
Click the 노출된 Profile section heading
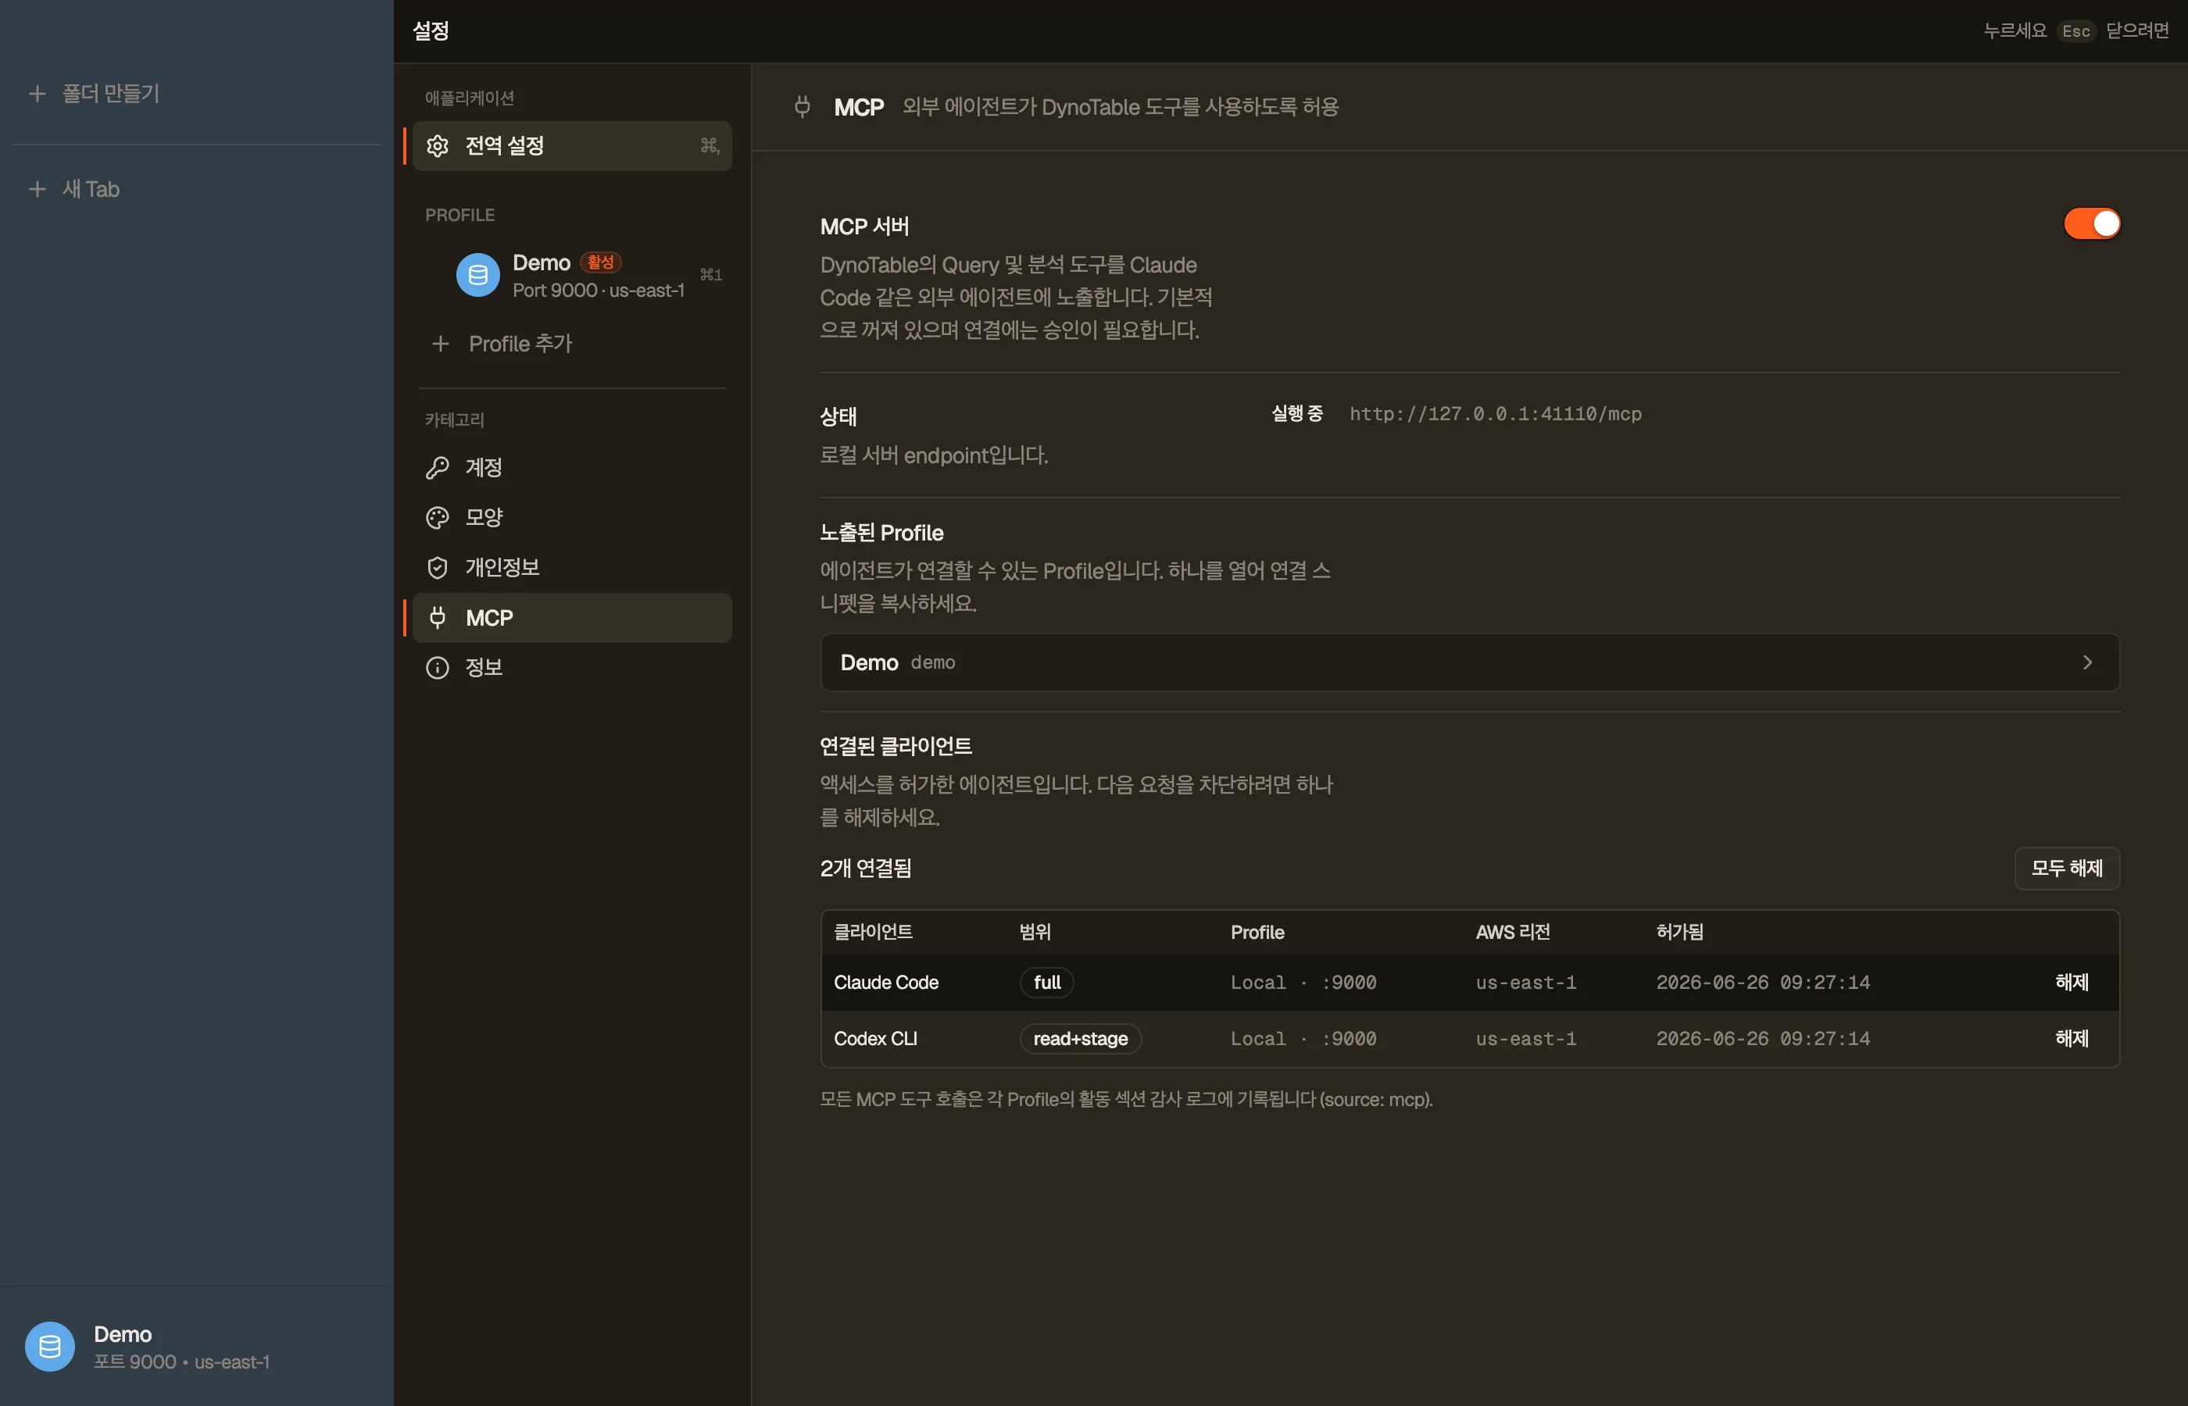pyautogui.click(x=881, y=533)
